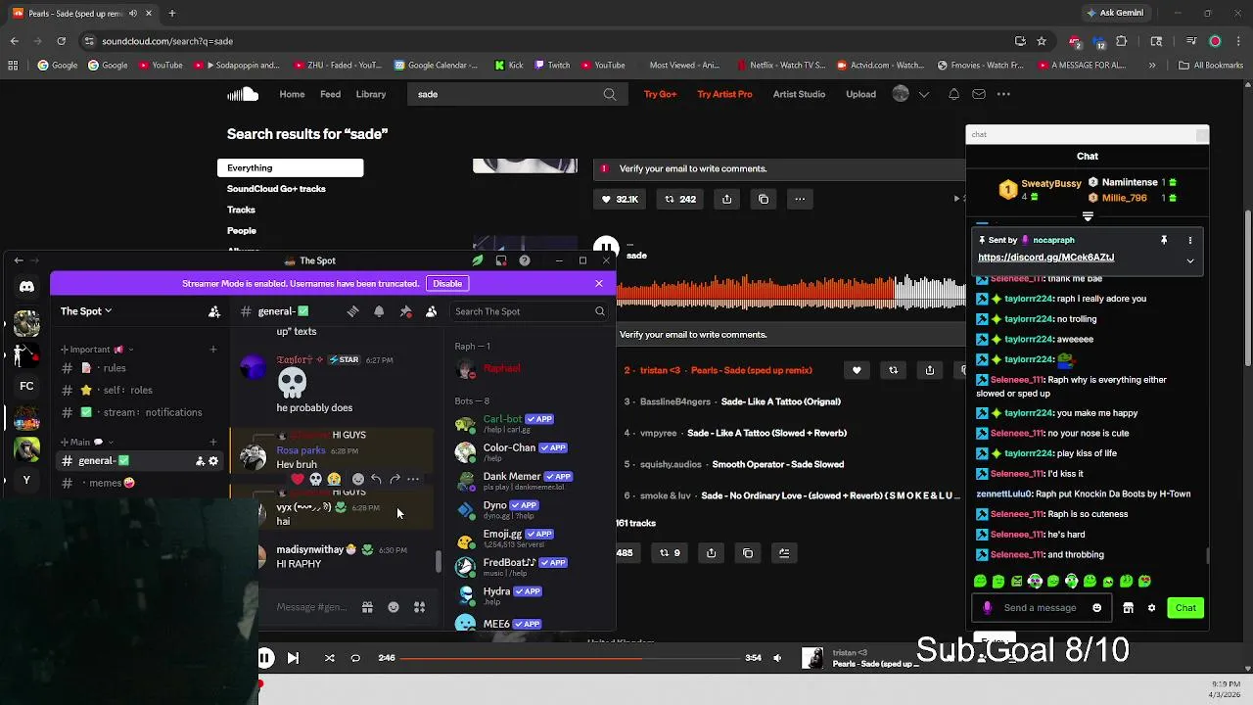Click the Twitch Send a message field
Screen dimensions: 1253x705
pyautogui.click(x=1040, y=608)
